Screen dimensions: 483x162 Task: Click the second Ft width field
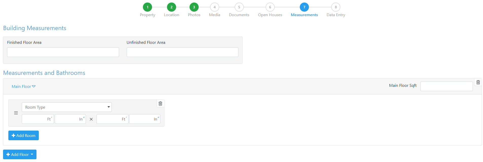[x=113, y=119]
